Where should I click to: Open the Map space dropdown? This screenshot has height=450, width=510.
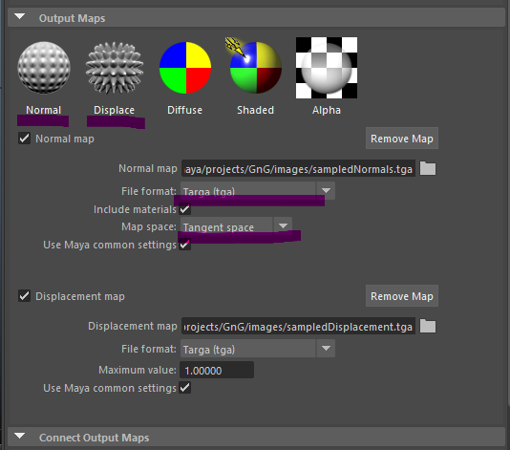236,226
